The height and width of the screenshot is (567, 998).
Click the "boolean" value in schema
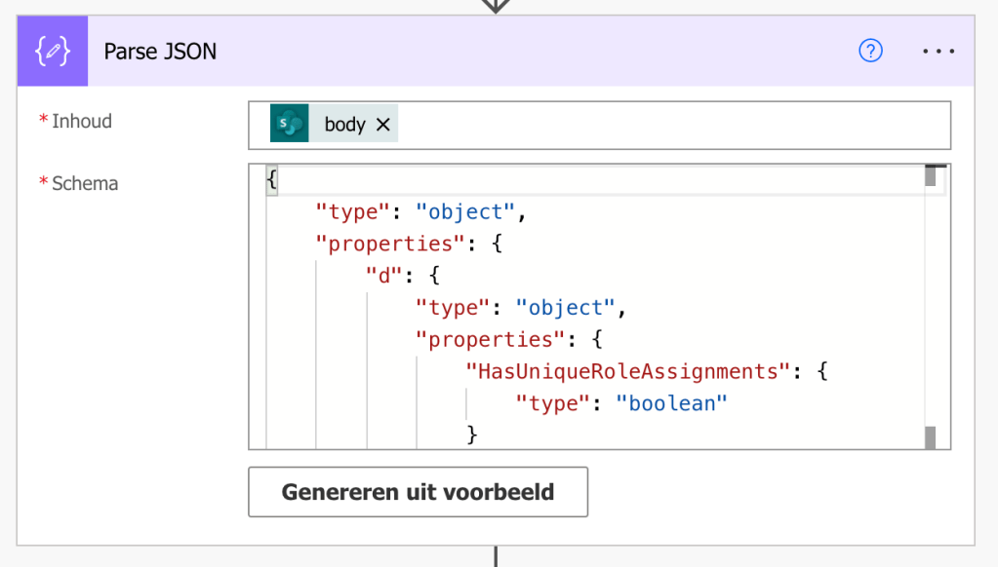coord(671,402)
